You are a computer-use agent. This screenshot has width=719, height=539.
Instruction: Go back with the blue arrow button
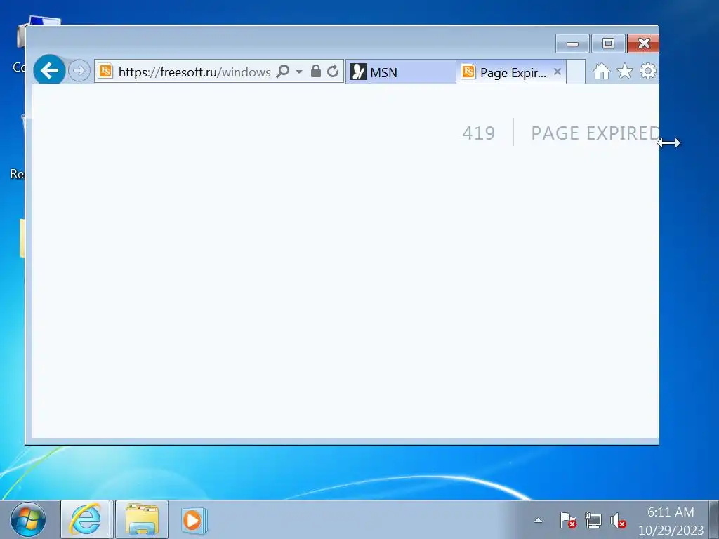click(49, 71)
